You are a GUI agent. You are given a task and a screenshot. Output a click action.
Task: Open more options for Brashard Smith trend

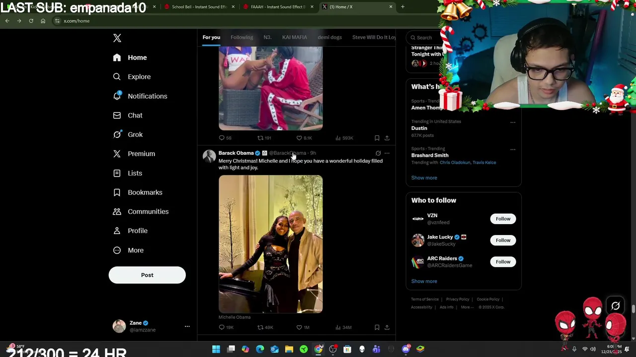point(513,149)
